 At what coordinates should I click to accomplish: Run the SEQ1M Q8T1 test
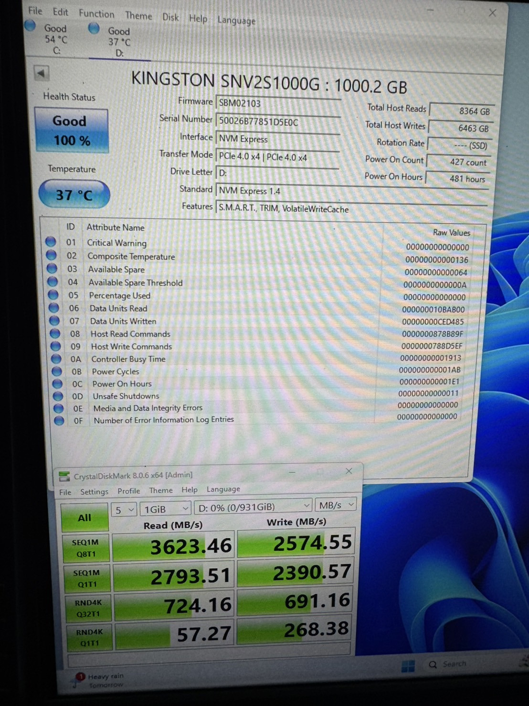pos(85,548)
